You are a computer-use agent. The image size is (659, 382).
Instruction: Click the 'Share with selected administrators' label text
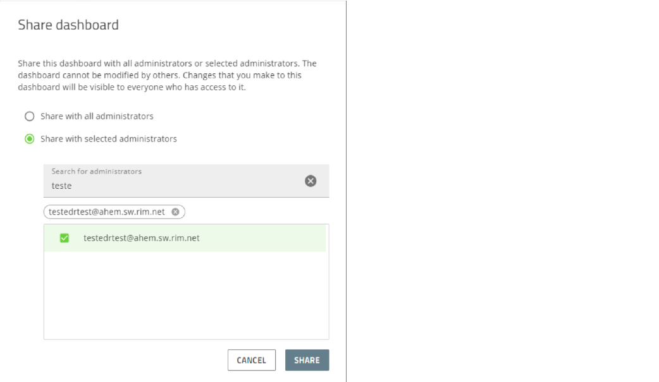coord(108,139)
